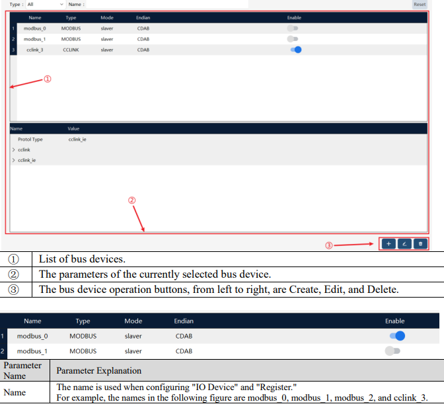Expand the cclink parameter node

point(13,149)
